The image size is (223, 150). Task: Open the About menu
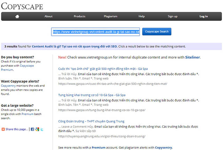click(48, 16)
